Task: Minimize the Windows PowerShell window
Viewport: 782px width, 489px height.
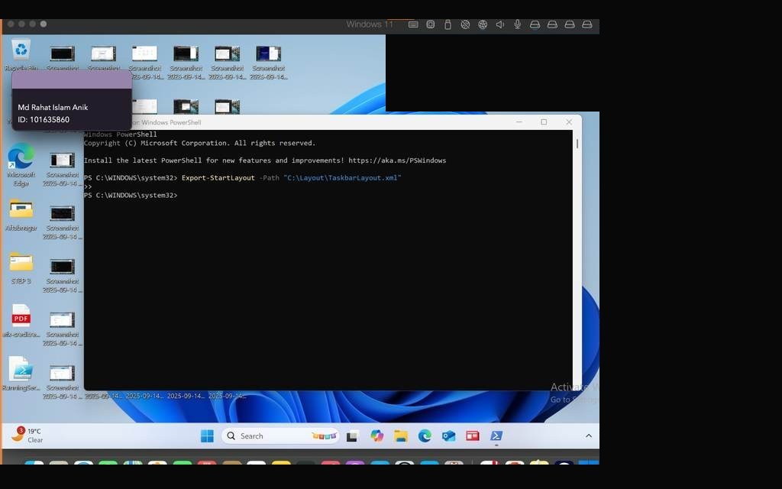Action: tap(519, 122)
